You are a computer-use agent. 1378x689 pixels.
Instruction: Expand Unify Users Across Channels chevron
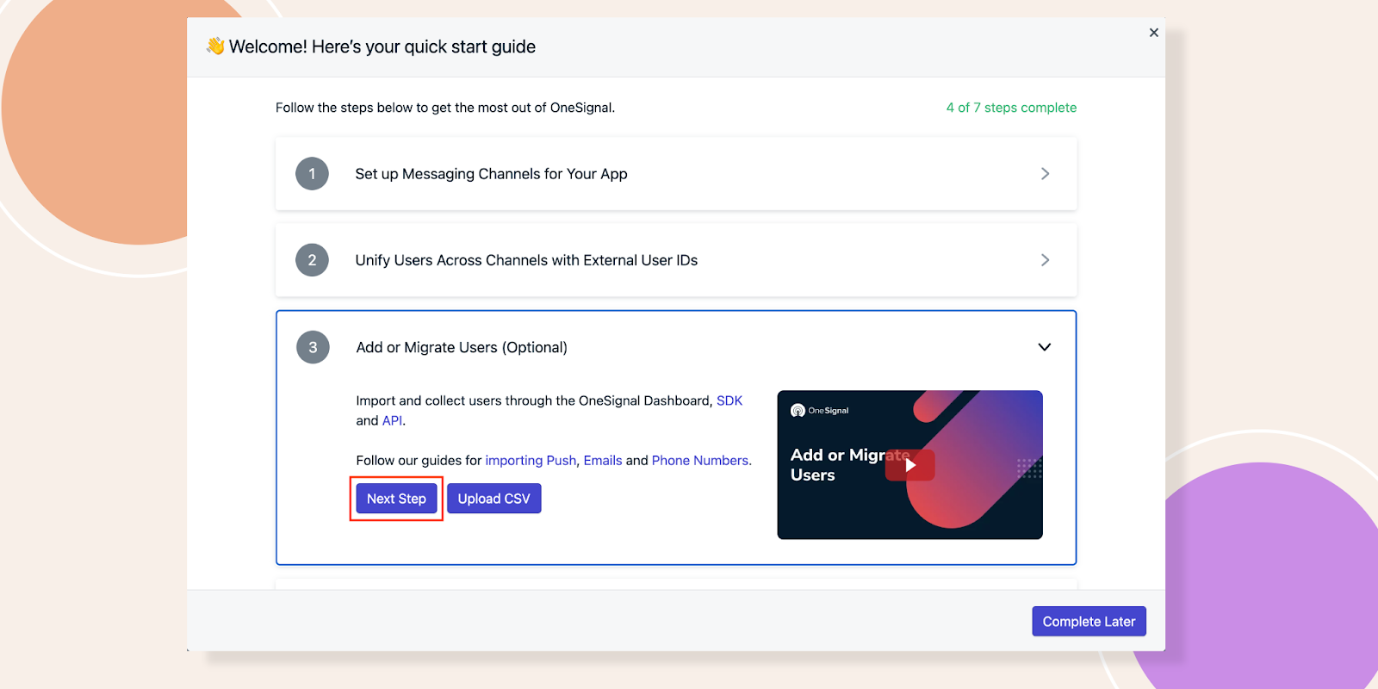point(1045,260)
